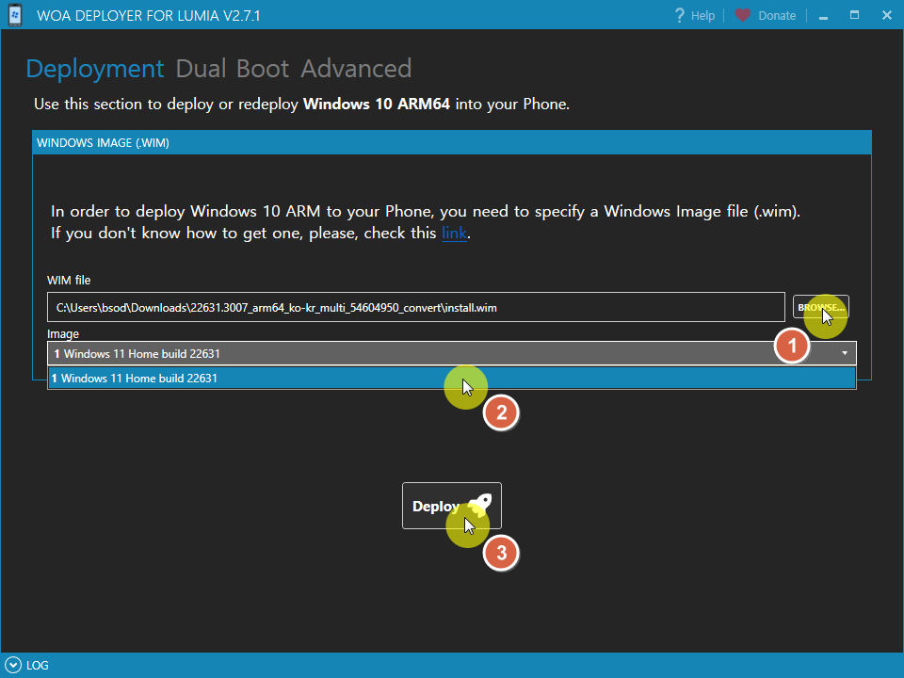The height and width of the screenshot is (678, 904).
Task: Select Windows 11 Home build 22631 list option
Action: click(x=452, y=379)
